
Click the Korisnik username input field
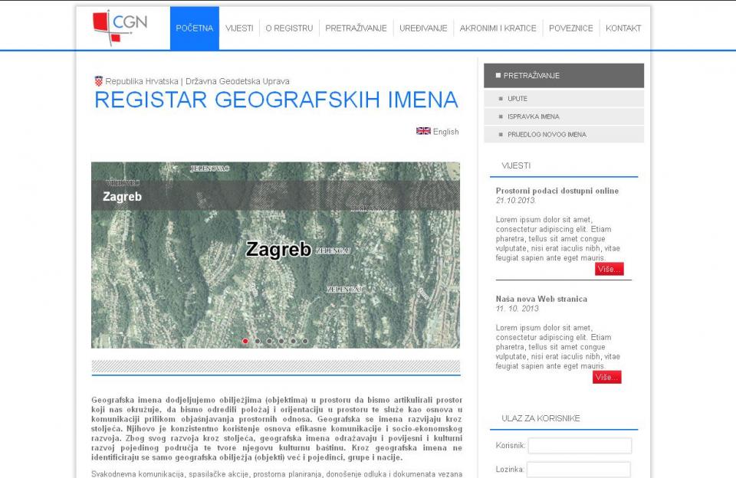pyautogui.click(x=580, y=446)
